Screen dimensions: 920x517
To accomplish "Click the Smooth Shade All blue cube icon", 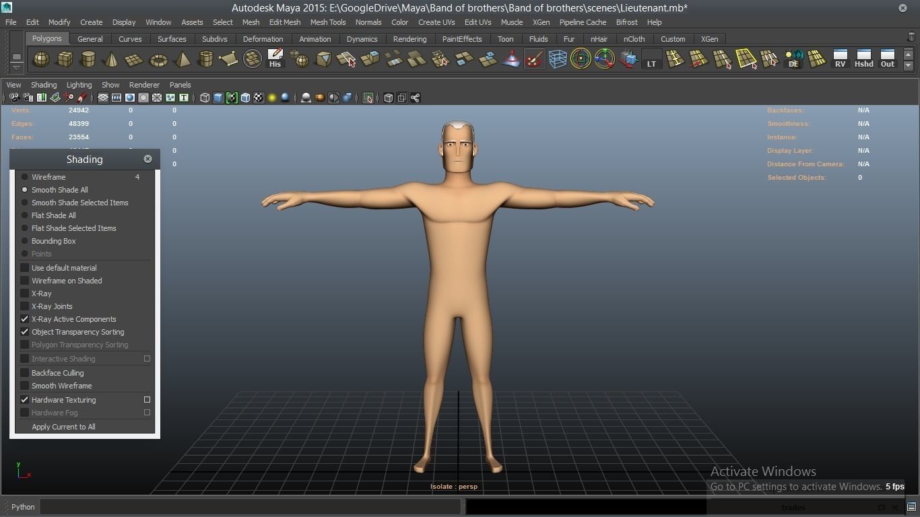I will [218, 98].
